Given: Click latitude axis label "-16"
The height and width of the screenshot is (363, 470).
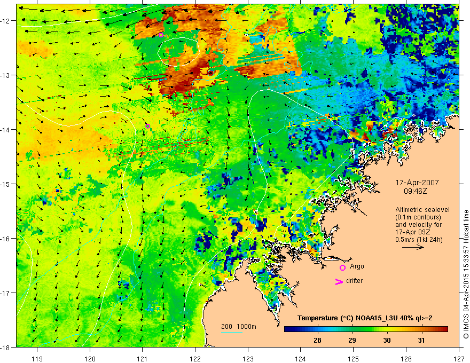Looking at the screenshot, I should tap(6, 239).
